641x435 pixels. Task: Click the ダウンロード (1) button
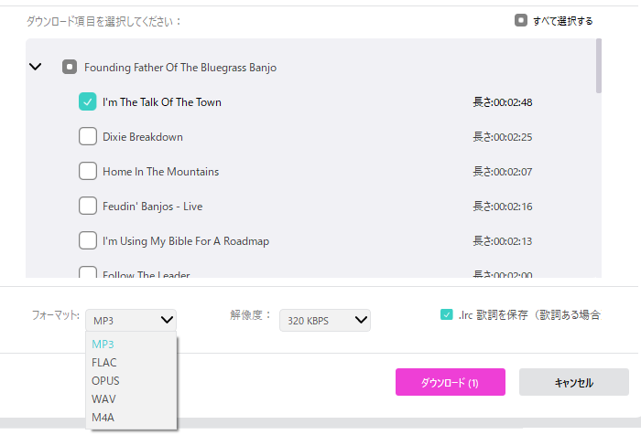coord(450,383)
